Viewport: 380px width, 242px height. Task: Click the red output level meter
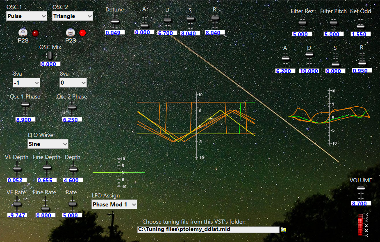point(361,224)
